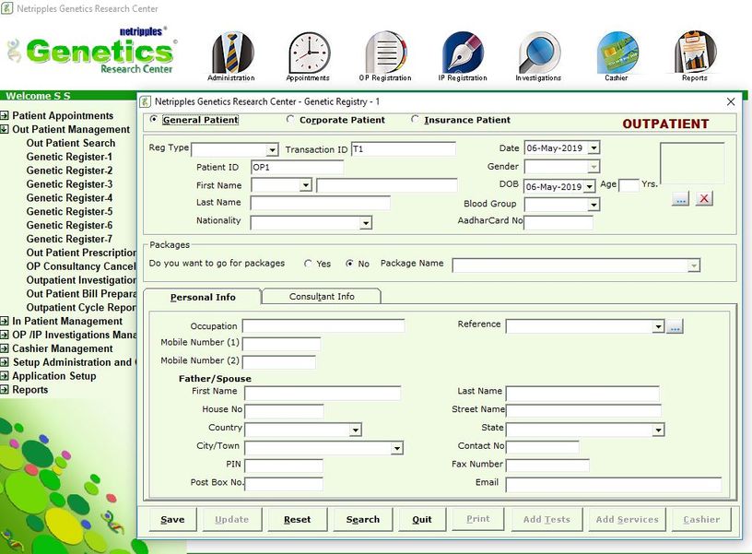Viewport: 752px width, 554px height.
Task: Click the Reference browse ellipsis button
Action: (x=675, y=326)
